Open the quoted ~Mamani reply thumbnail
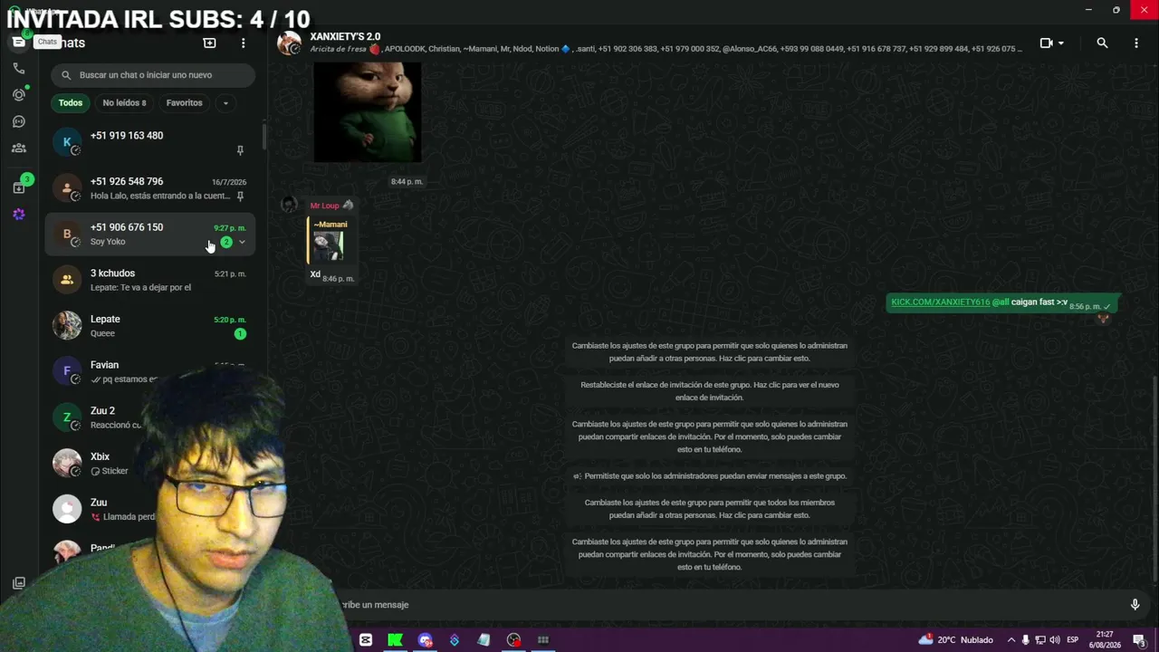The image size is (1159, 652). [x=329, y=245]
